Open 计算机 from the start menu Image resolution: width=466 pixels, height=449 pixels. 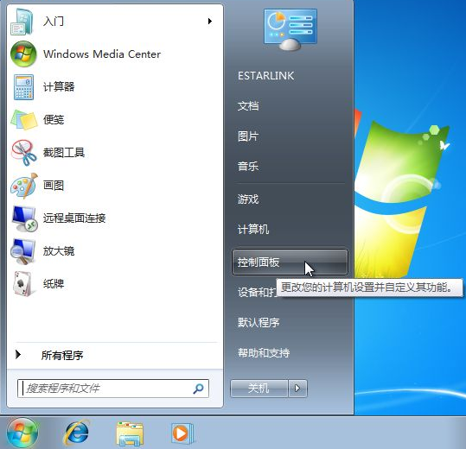pos(253,229)
